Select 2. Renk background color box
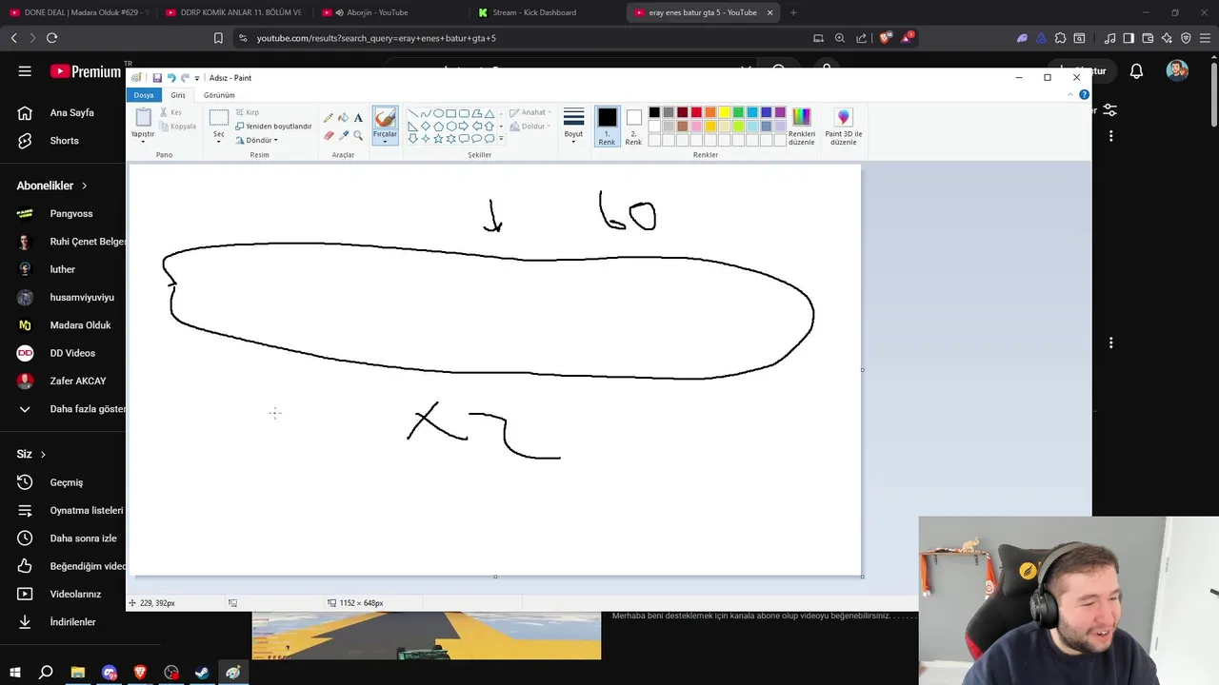Image resolution: width=1219 pixels, height=685 pixels. [633, 126]
